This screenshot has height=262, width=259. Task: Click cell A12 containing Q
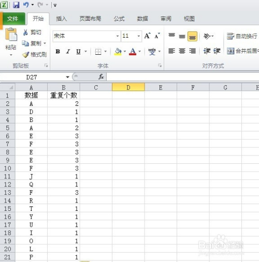coord(31,184)
